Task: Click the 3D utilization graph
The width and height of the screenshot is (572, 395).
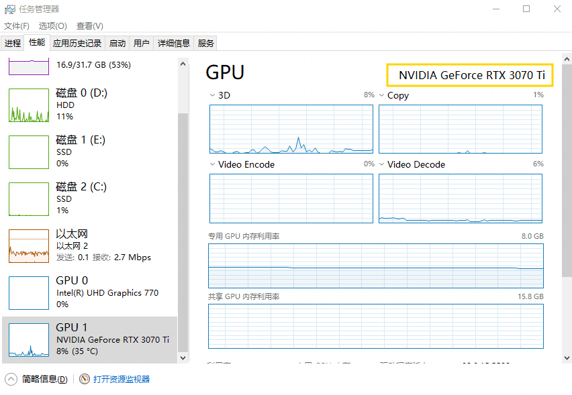Action: click(291, 129)
